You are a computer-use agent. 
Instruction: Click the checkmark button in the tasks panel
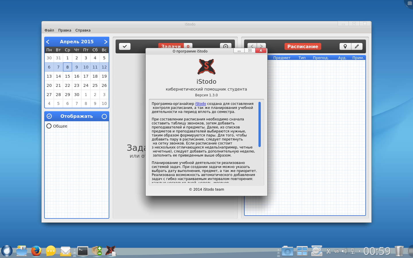pos(125,46)
